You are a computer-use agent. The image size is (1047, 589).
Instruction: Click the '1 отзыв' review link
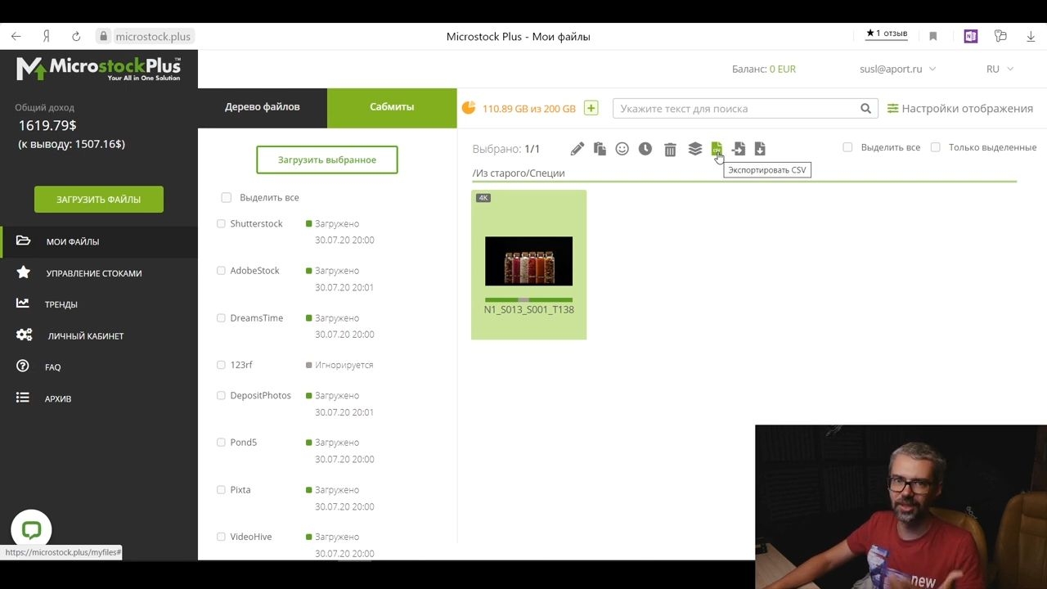(x=887, y=34)
